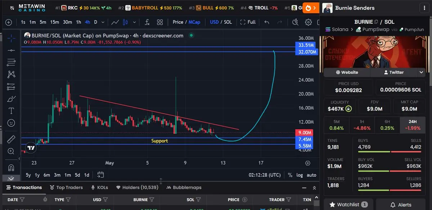Open the TYPE column filter

pos(68,200)
